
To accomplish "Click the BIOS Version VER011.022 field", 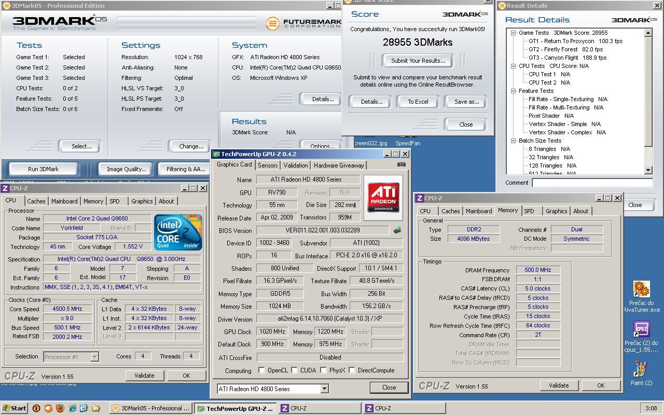I will [323, 230].
